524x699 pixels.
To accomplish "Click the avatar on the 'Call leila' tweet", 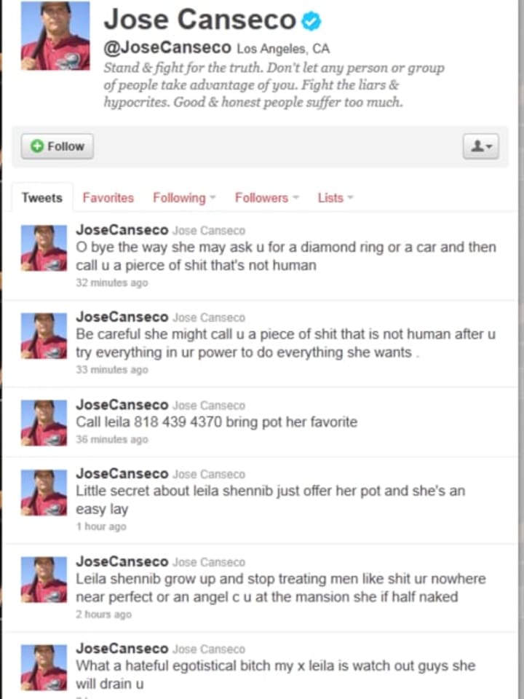I will (44, 422).
